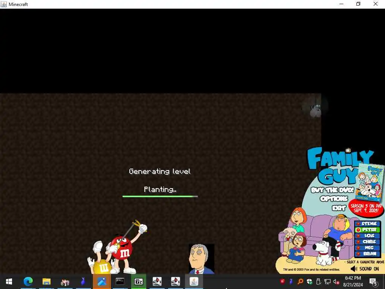Click the small TV atop the Family Guy logo
Screen dimensions: 385x289
click(x=348, y=151)
